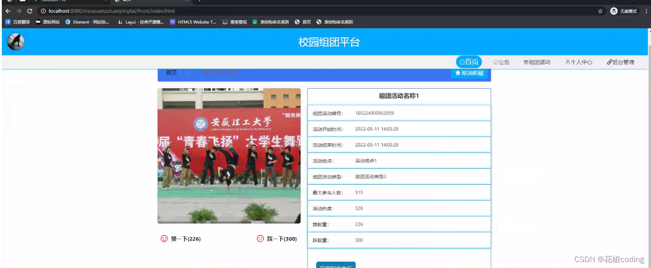Click the browser forward arrow
This screenshot has height=268, width=651.
[x=19, y=11]
